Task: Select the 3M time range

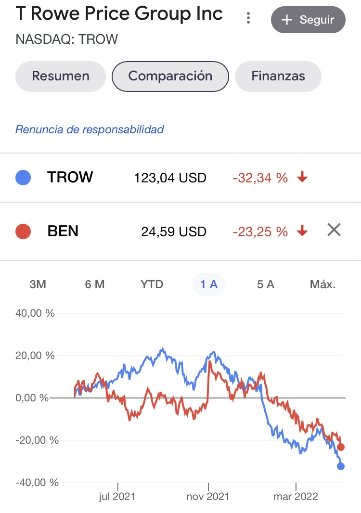Action: pyautogui.click(x=38, y=284)
